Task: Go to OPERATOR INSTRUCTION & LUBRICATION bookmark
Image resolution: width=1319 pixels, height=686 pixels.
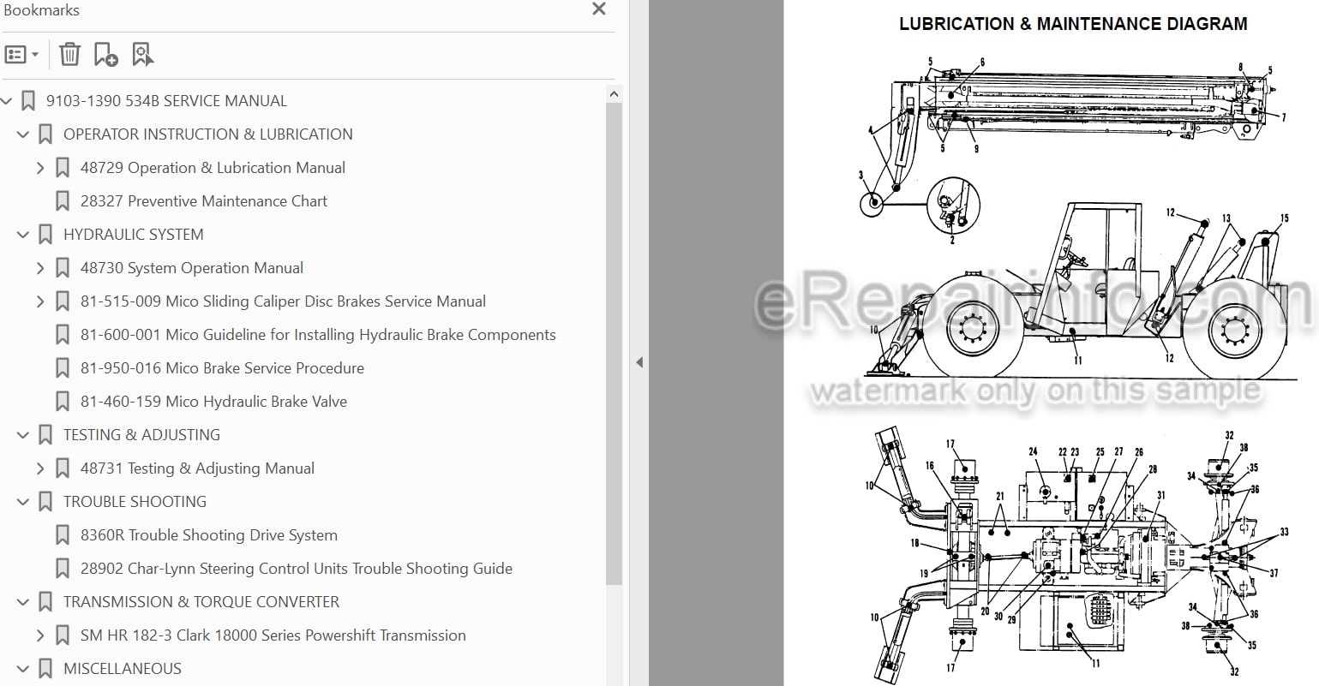Action: pyautogui.click(x=208, y=134)
